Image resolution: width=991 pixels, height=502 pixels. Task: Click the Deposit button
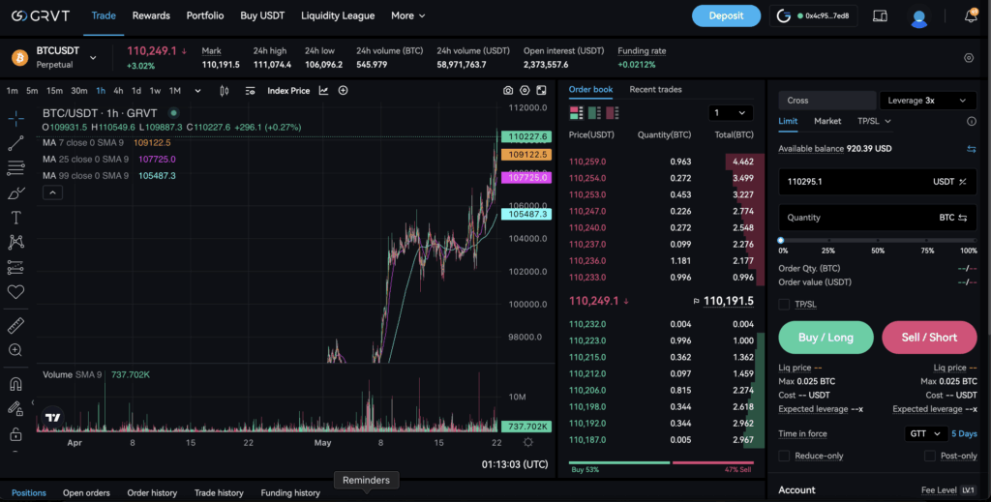pos(726,15)
